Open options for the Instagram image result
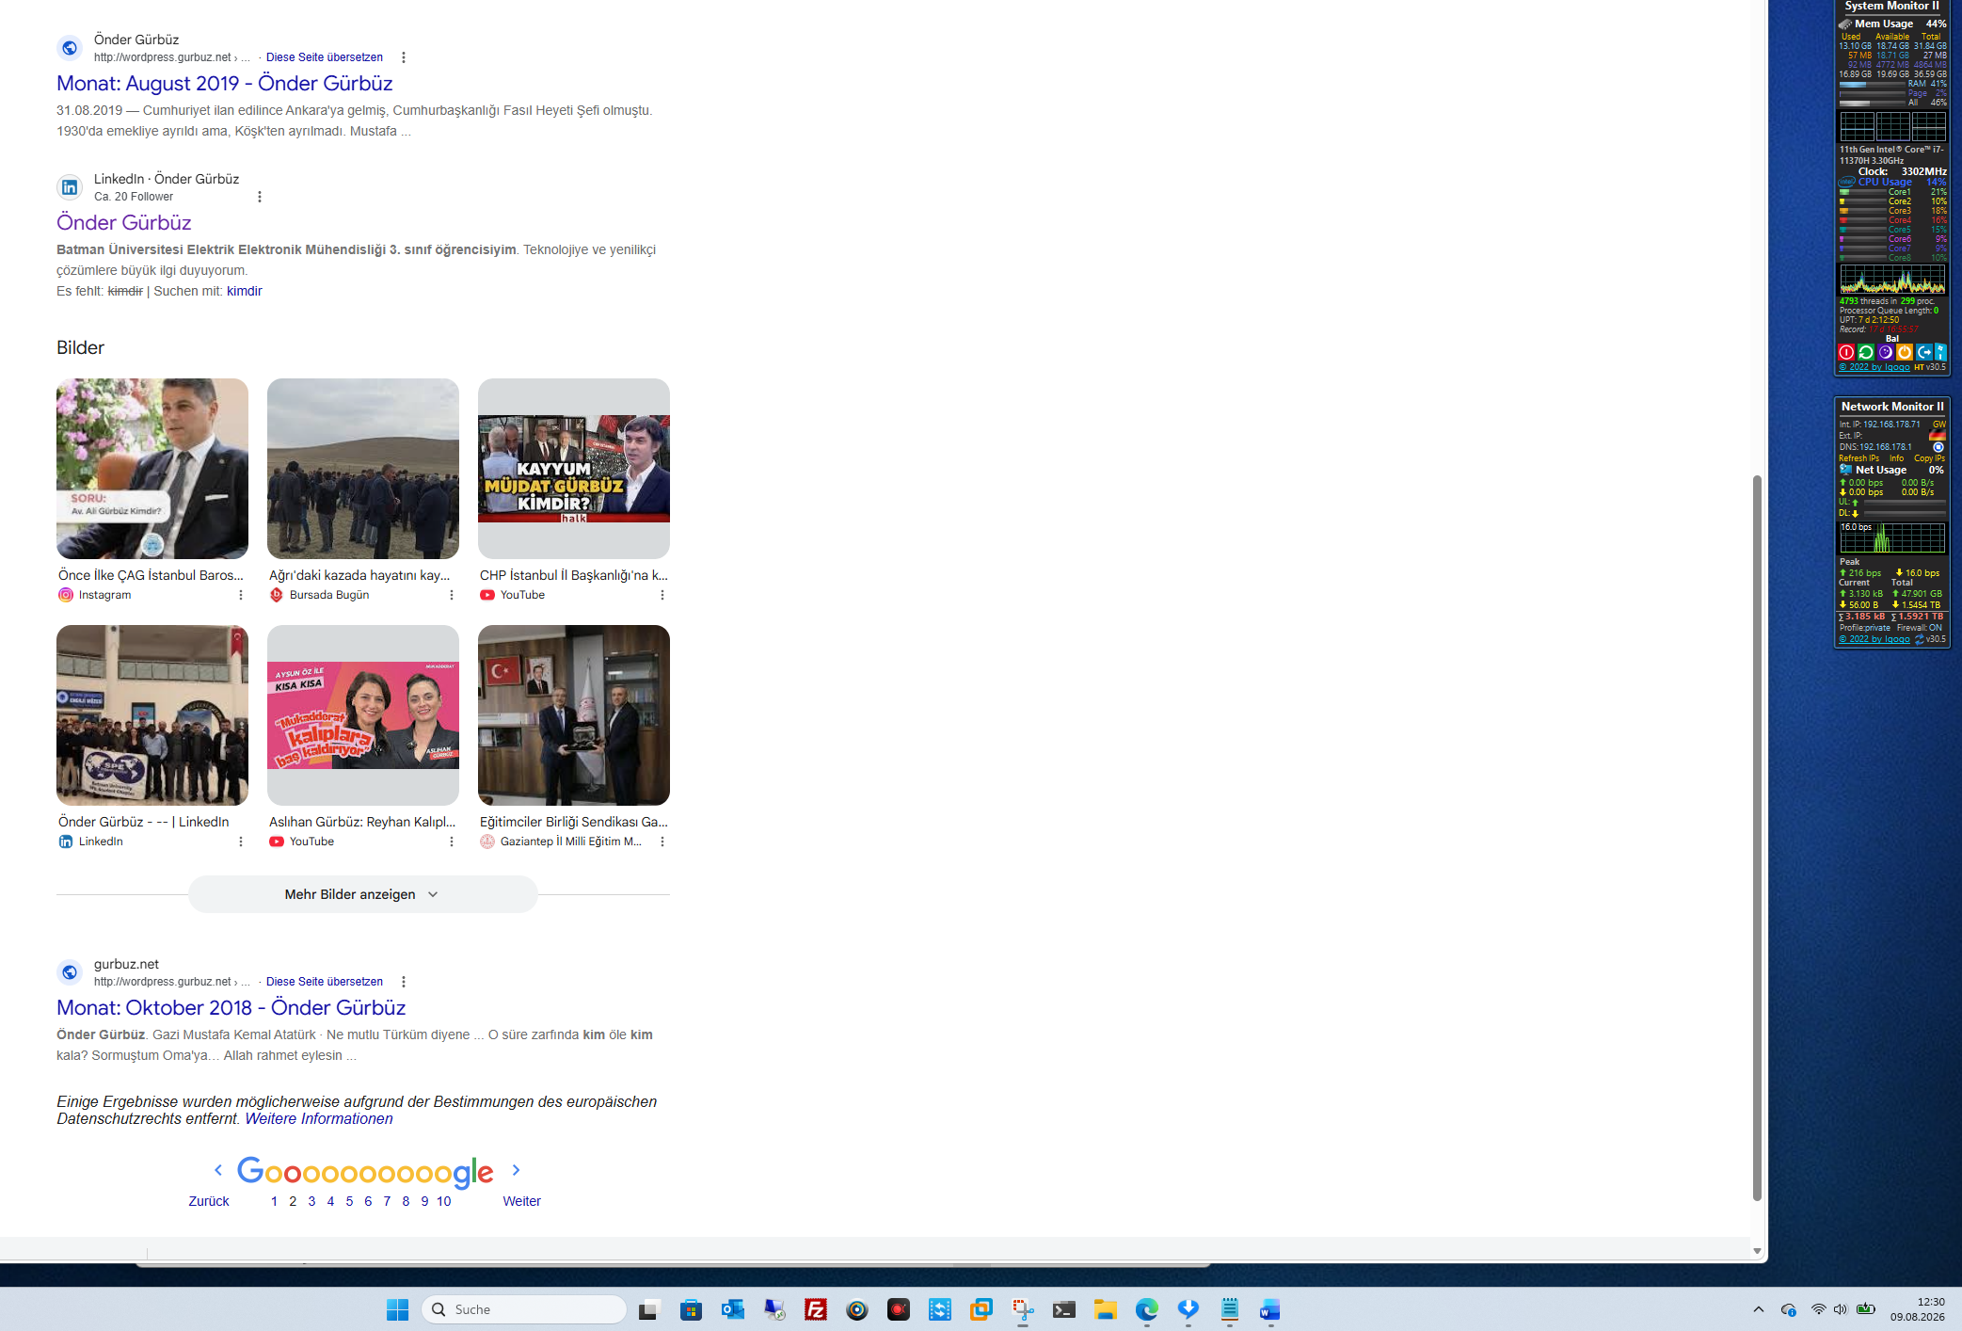 point(241,595)
